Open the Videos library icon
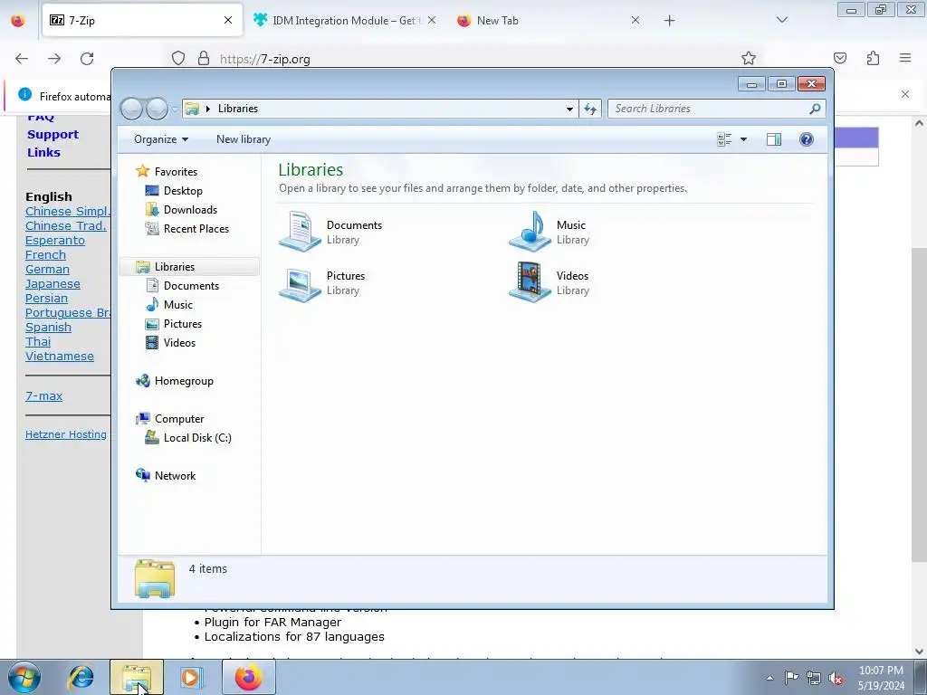Image resolution: width=927 pixels, height=695 pixels. coord(530,282)
